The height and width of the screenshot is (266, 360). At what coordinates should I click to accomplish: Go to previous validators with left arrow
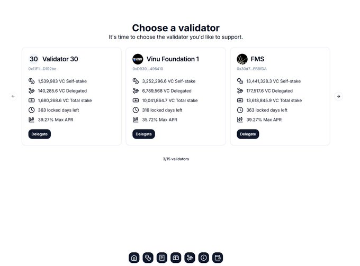pos(13,96)
